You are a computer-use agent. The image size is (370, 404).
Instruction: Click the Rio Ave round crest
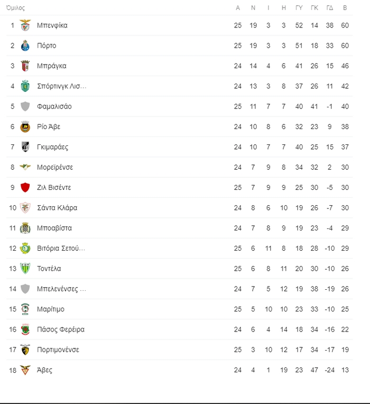pyautogui.click(x=25, y=127)
